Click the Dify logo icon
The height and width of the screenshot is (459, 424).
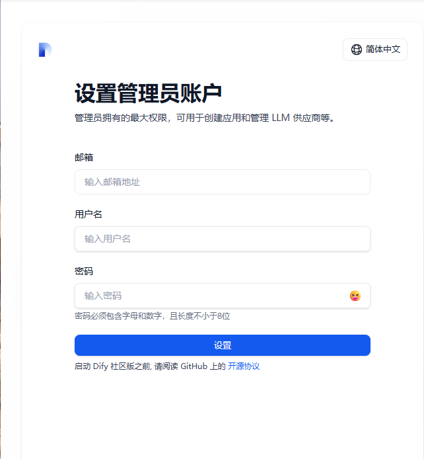(x=46, y=50)
